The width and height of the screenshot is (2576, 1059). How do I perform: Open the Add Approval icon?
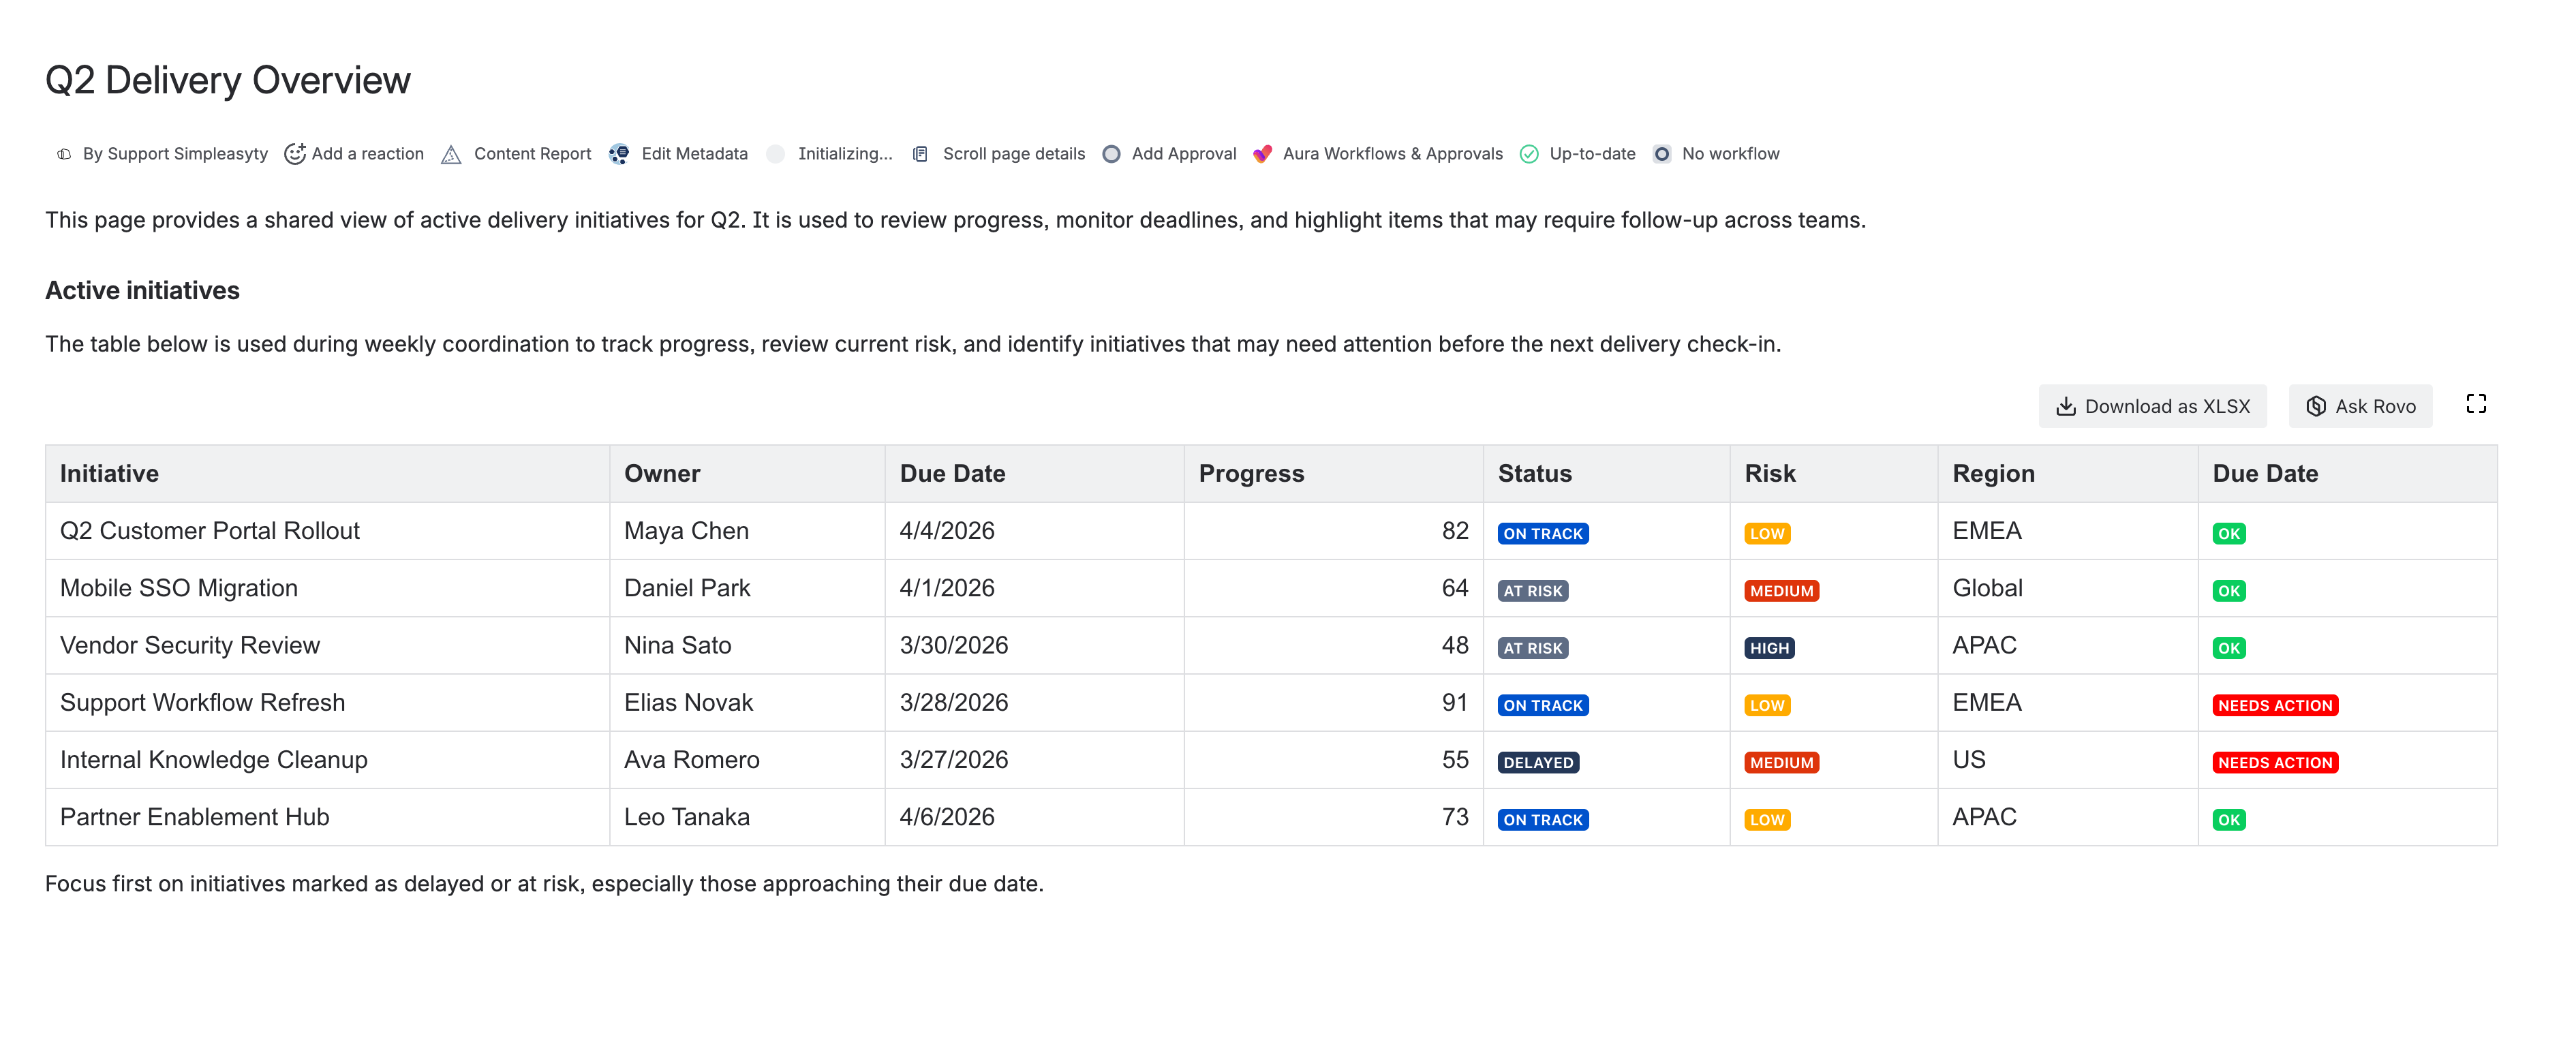(1111, 153)
